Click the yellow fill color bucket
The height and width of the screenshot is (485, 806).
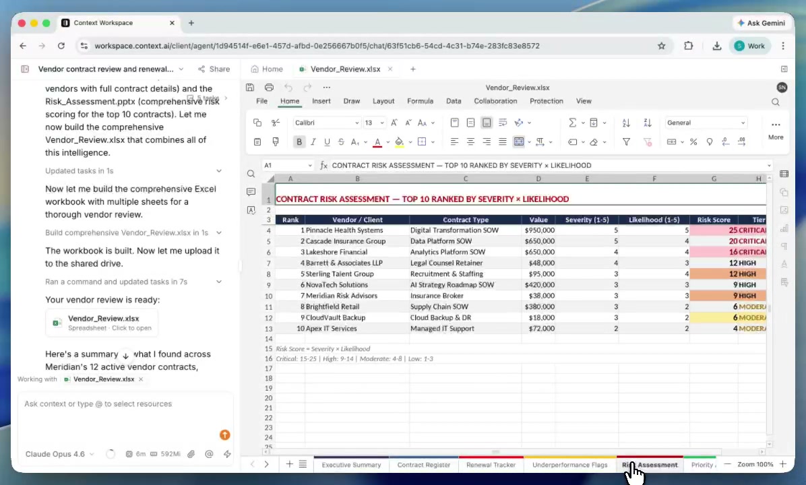click(x=399, y=142)
